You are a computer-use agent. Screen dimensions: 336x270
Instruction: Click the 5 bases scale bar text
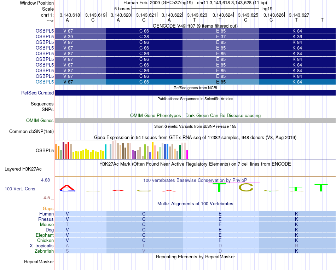tap(122, 9)
